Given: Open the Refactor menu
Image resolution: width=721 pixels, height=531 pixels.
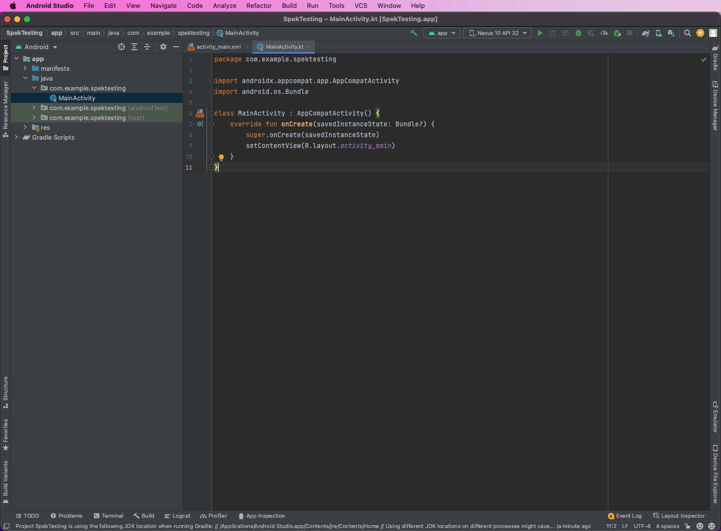Looking at the screenshot, I should coord(259,5).
